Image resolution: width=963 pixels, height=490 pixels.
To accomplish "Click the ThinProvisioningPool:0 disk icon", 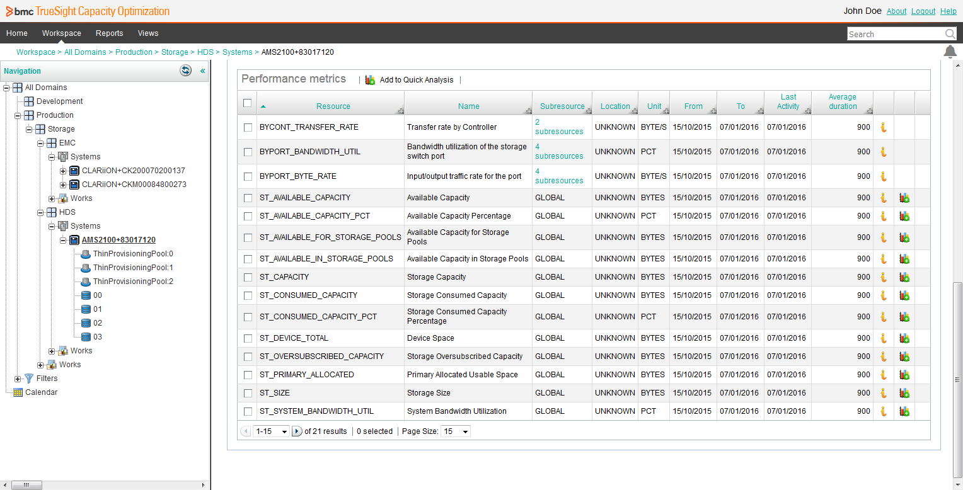I will (86, 254).
